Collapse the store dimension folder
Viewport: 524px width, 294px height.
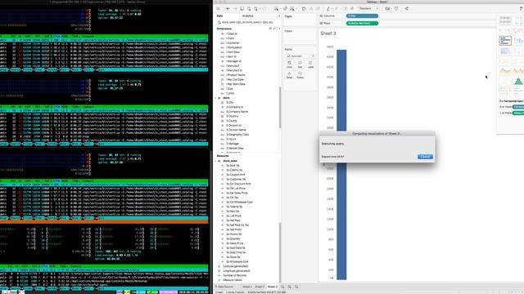click(x=215, y=98)
